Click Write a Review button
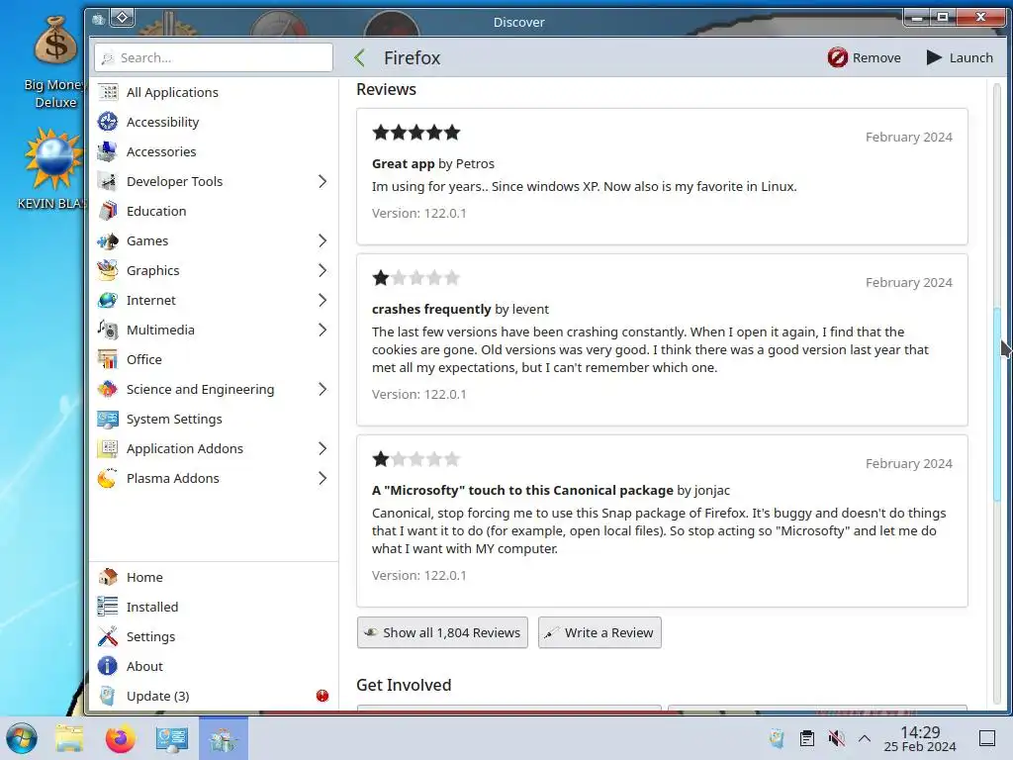This screenshot has height=760, width=1013. [x=599, y=632]
